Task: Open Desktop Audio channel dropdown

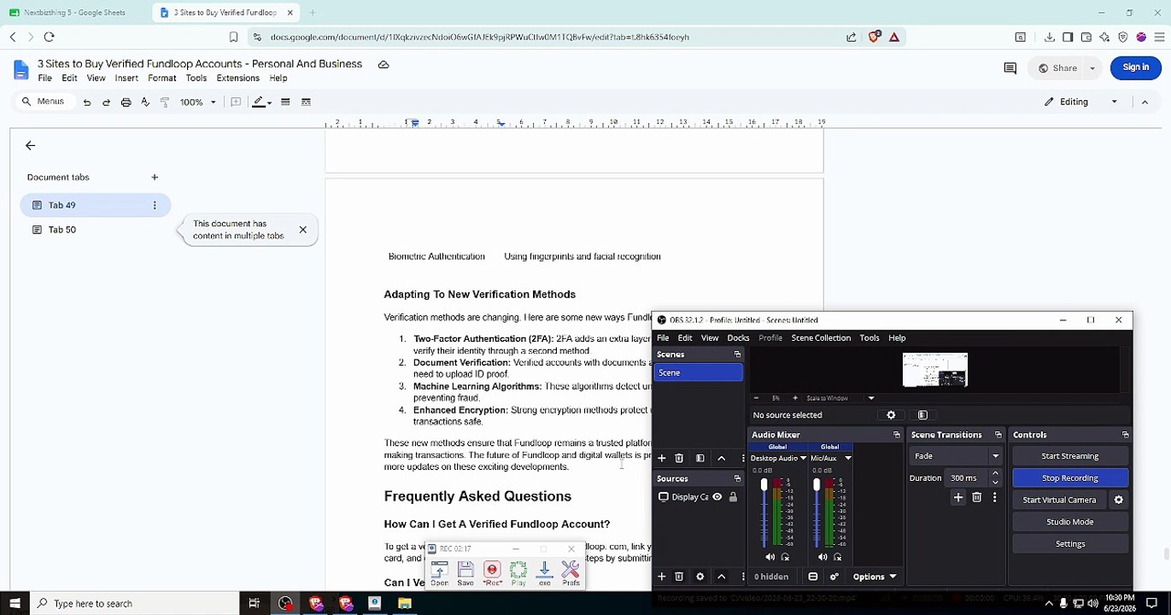Action: (x=803, y=459)
